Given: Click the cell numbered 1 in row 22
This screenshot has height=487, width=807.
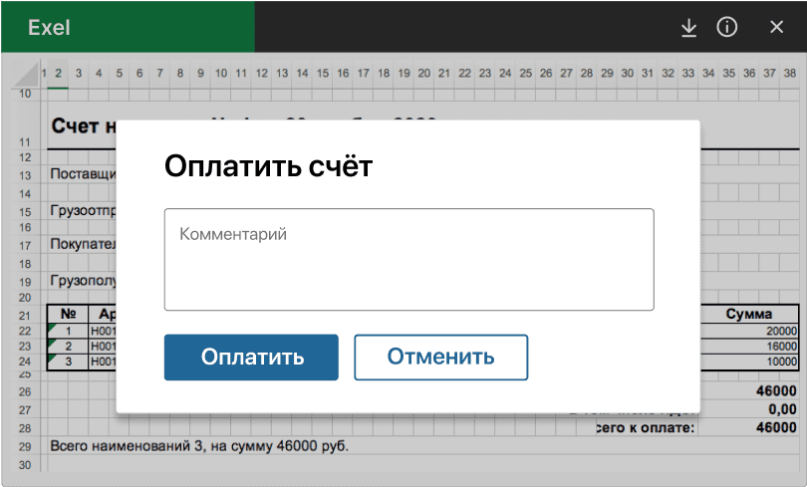Looking at the screenshot, I should (69, 331).
